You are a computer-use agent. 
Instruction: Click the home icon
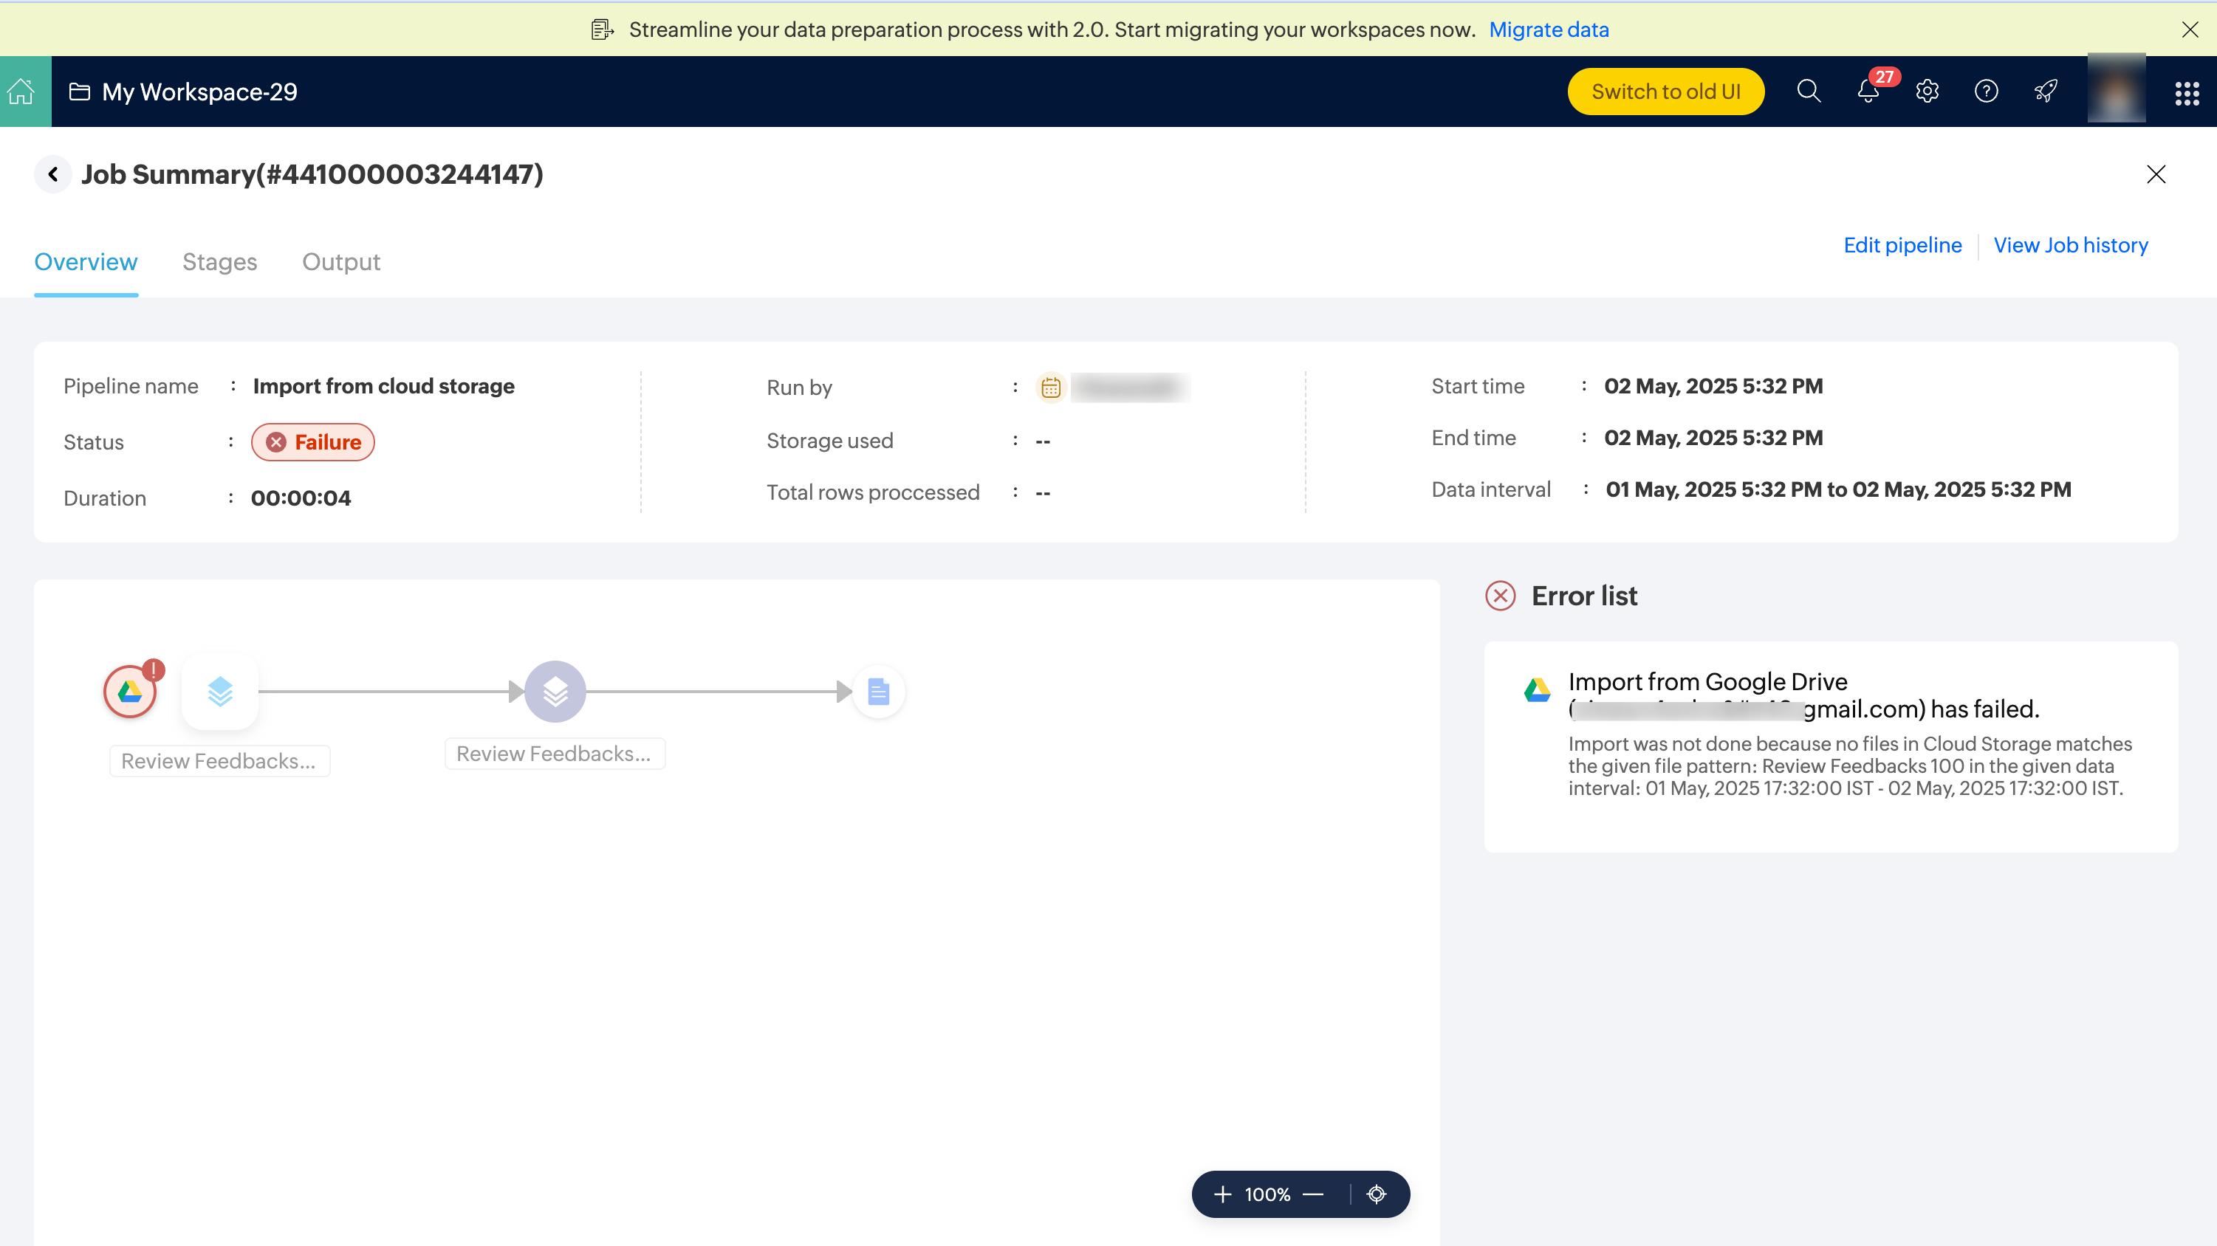[21, 92]
